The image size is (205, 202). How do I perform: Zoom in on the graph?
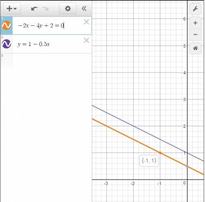point(195,23)
